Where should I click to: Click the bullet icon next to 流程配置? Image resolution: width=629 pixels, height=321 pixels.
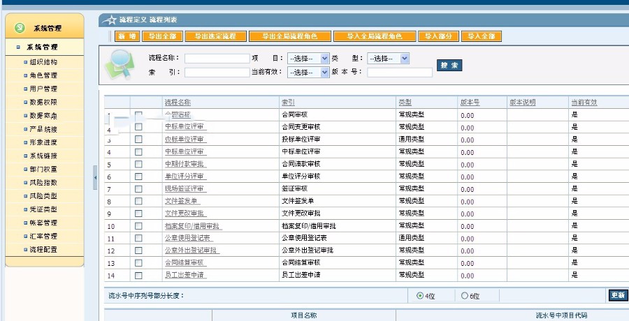(x=26, y=250)
